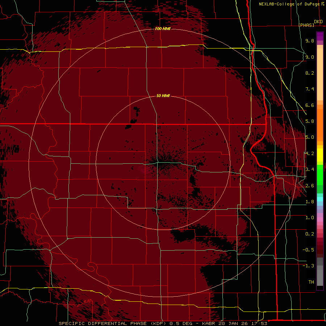The image size is (326, 326).
Task: Click the 6.6 value on the color scale
Action: click(310, 105)
